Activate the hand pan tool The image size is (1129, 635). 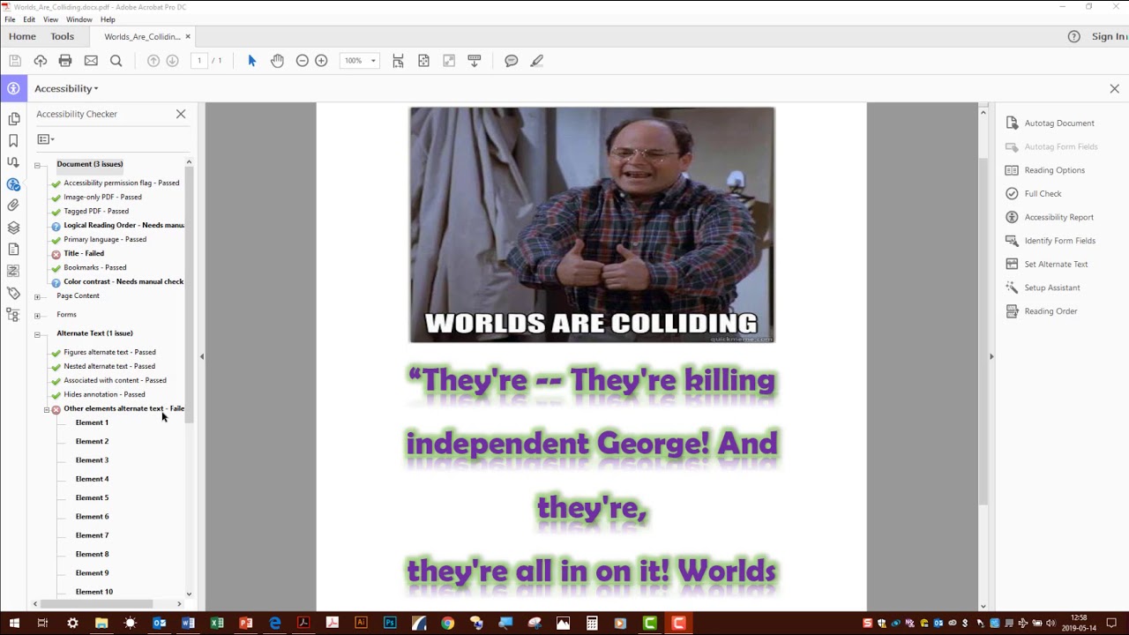coord(277,61)
